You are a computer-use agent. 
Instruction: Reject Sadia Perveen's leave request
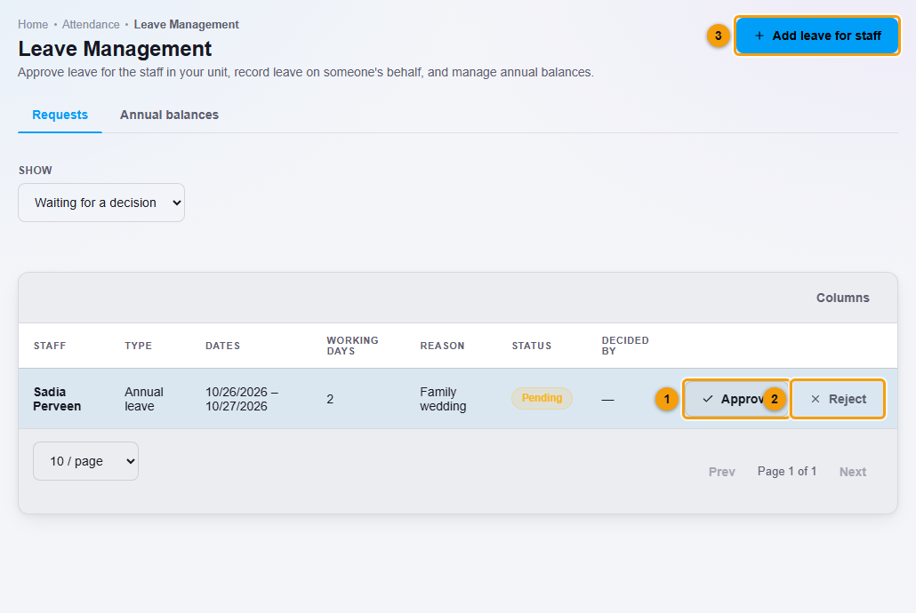[x=838, y=399]
